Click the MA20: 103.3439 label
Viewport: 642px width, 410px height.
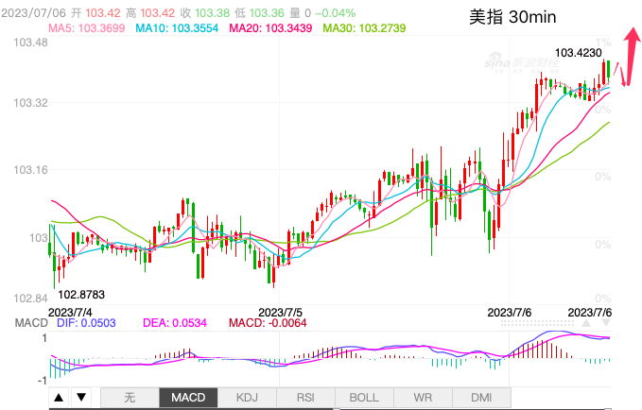[270, 28]
